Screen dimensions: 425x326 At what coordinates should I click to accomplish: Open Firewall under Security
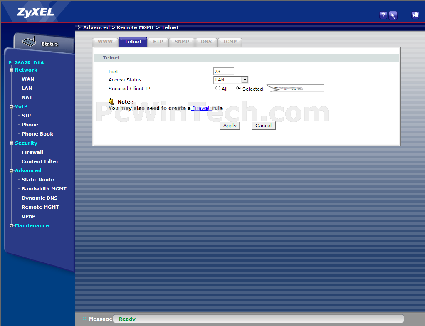point(32,152)
